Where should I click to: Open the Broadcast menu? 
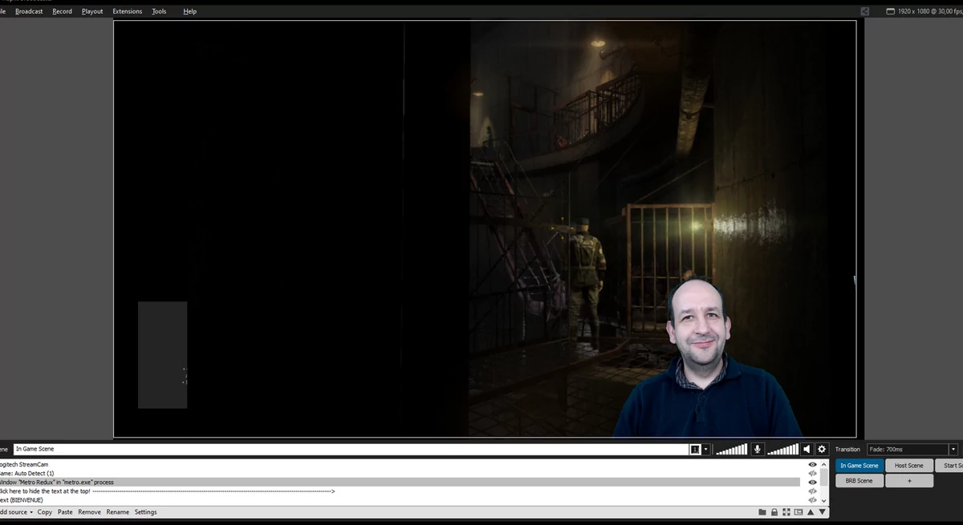[x=29, y=11]
